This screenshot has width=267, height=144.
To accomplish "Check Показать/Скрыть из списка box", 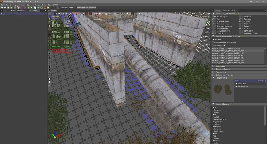I will (213, 42).
